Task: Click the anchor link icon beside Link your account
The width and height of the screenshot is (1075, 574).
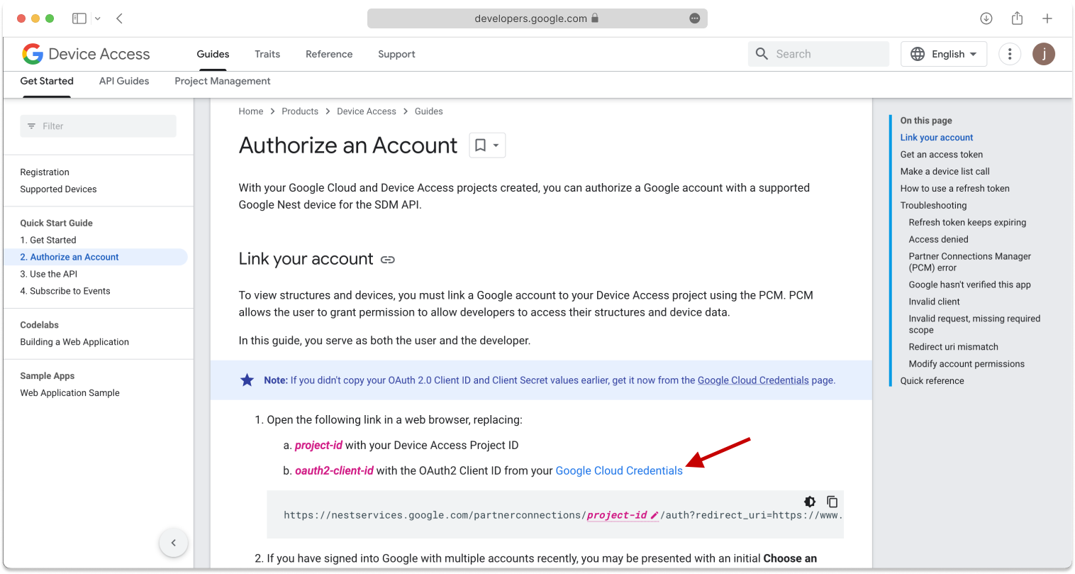Action: (387, 259)
